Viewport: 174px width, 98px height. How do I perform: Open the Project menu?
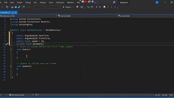tap(20, 2)
